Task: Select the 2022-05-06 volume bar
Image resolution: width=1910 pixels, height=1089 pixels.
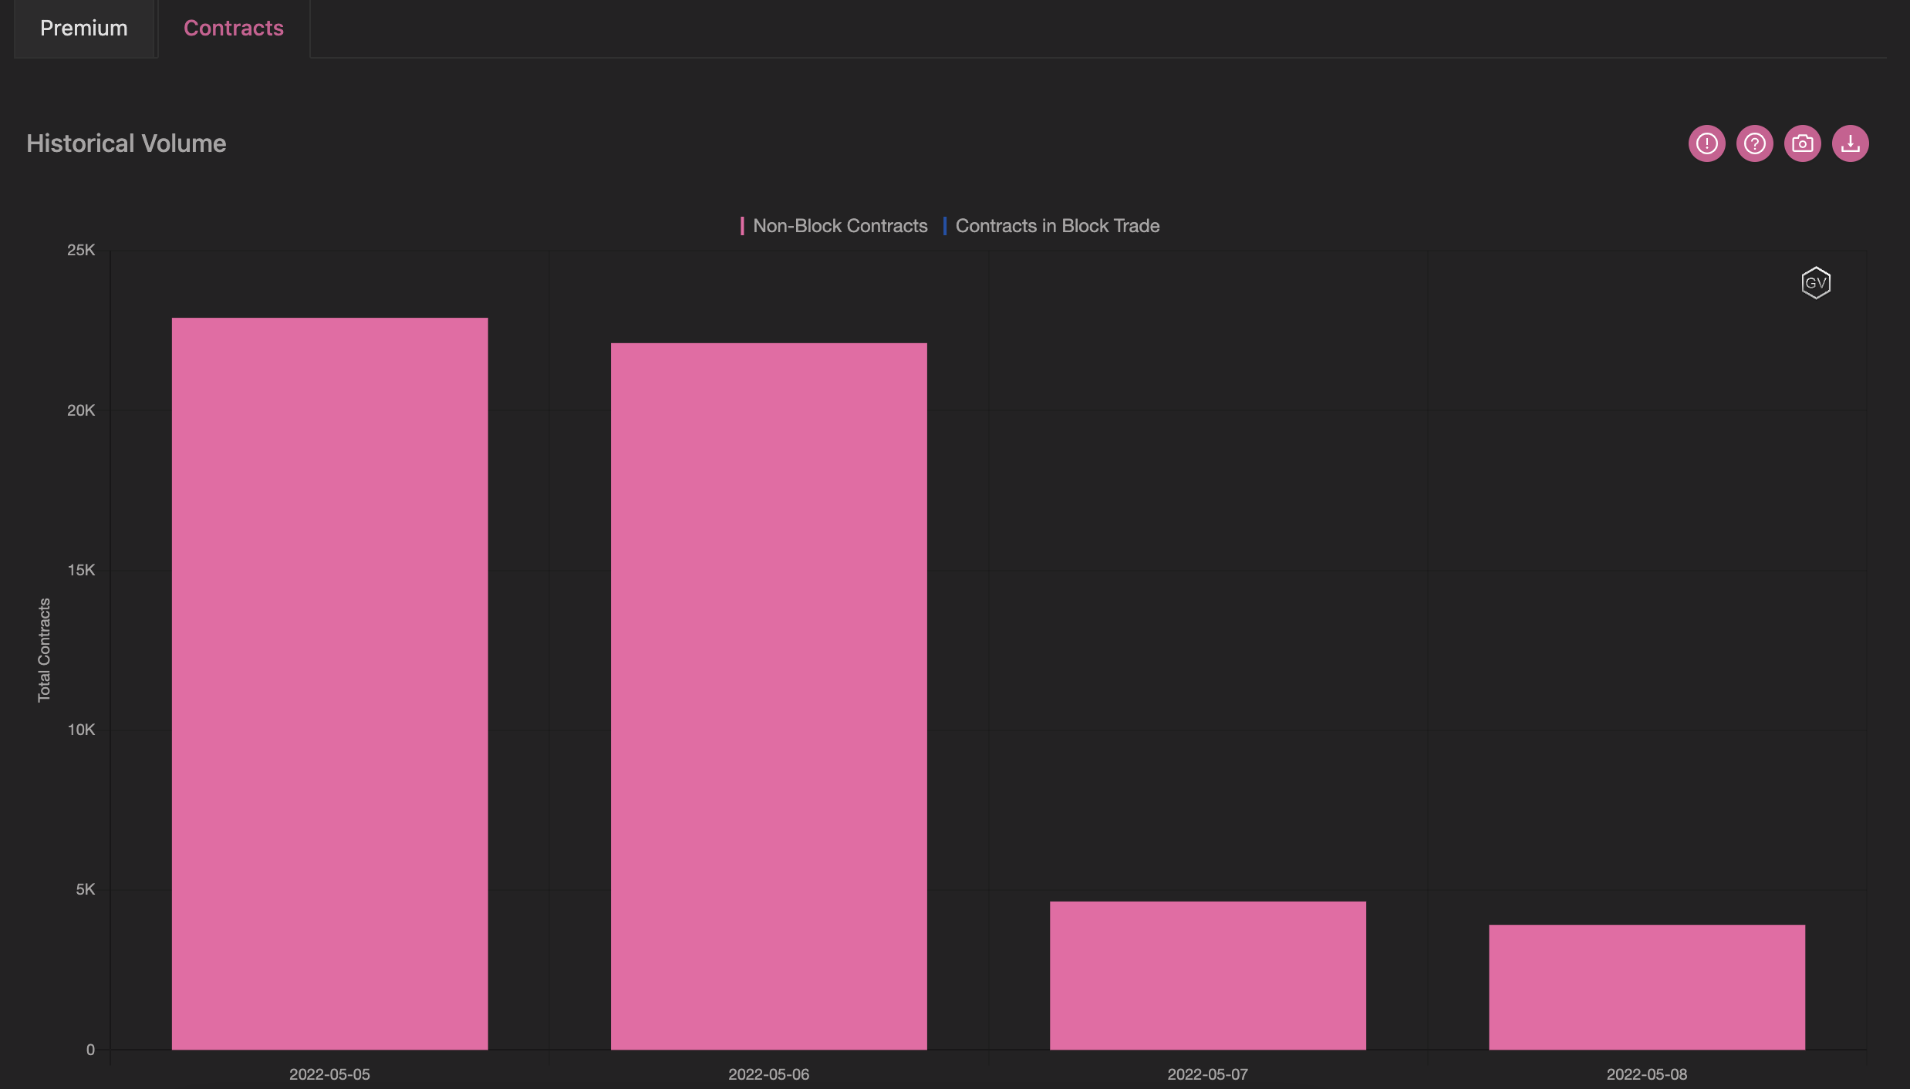Action: click(x=768, y=696)
